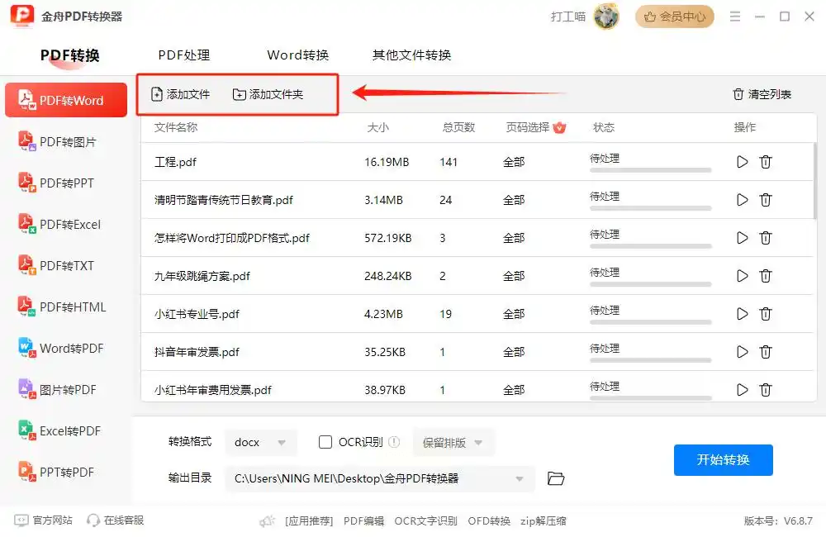Start converting 清明节踏青传统节日教育.pdf via play icon

pyautogui.click(x=743, y=200)
